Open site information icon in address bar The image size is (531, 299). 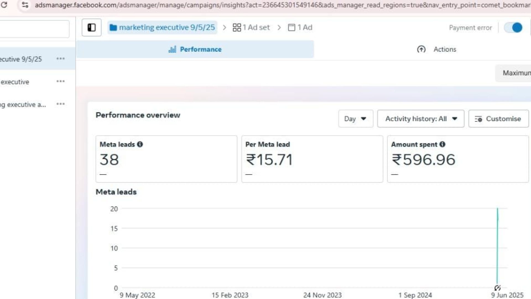click(25, 5)
